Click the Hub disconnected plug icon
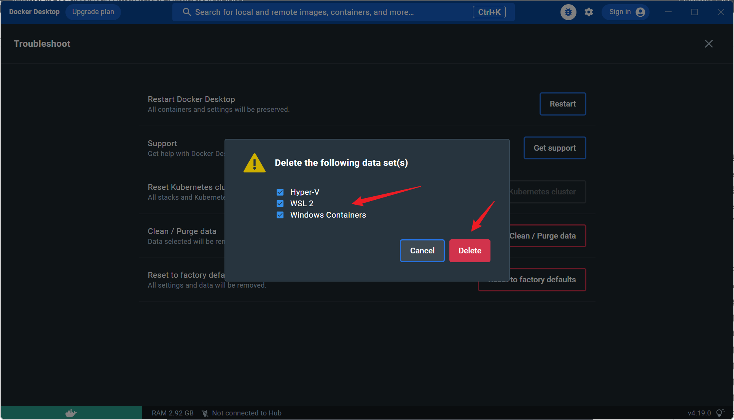This screenshot has width=734, height=420. tap(205, 413)
